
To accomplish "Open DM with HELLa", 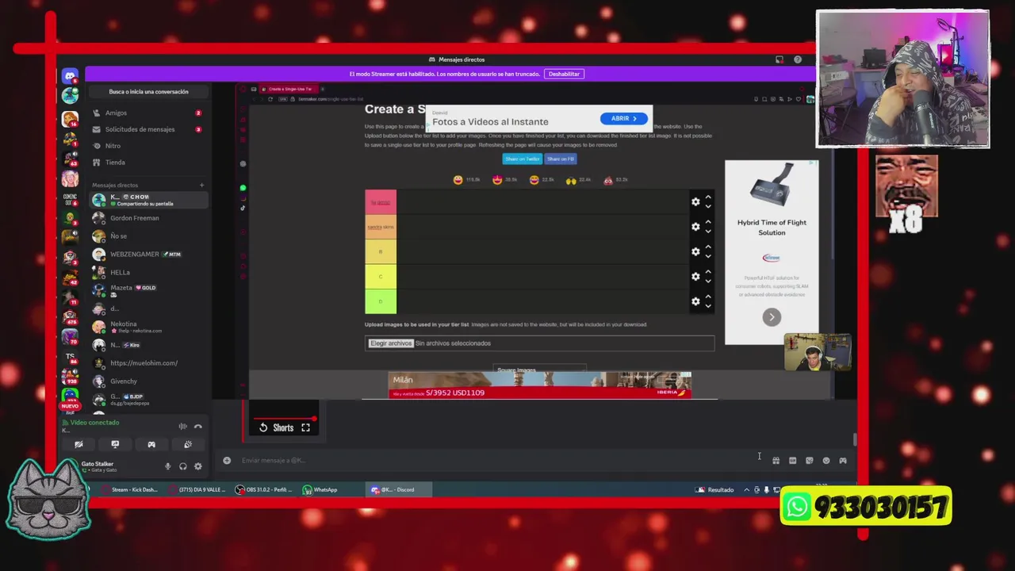I will click(x=147, y=273).
